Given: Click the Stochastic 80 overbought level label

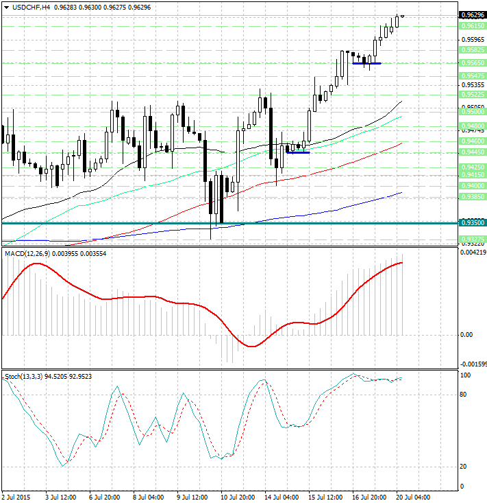Looking at the screenshot, I should pyautogui.click(x=463, y=395).
